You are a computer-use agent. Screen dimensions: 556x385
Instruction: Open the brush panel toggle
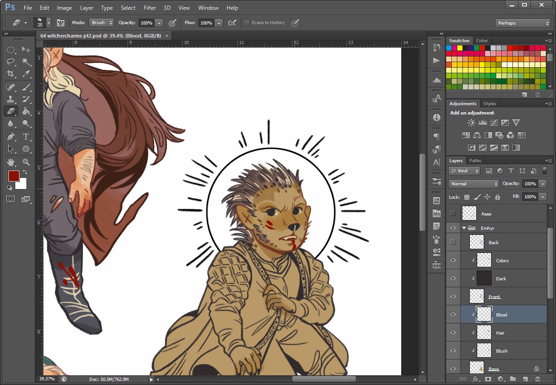[61, 23]
